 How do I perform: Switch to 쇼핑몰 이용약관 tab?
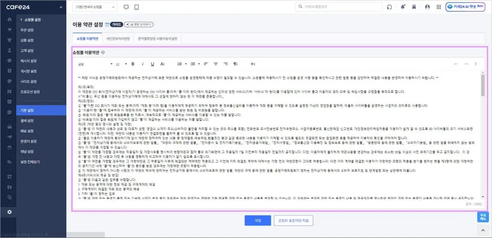pos(87,39)
